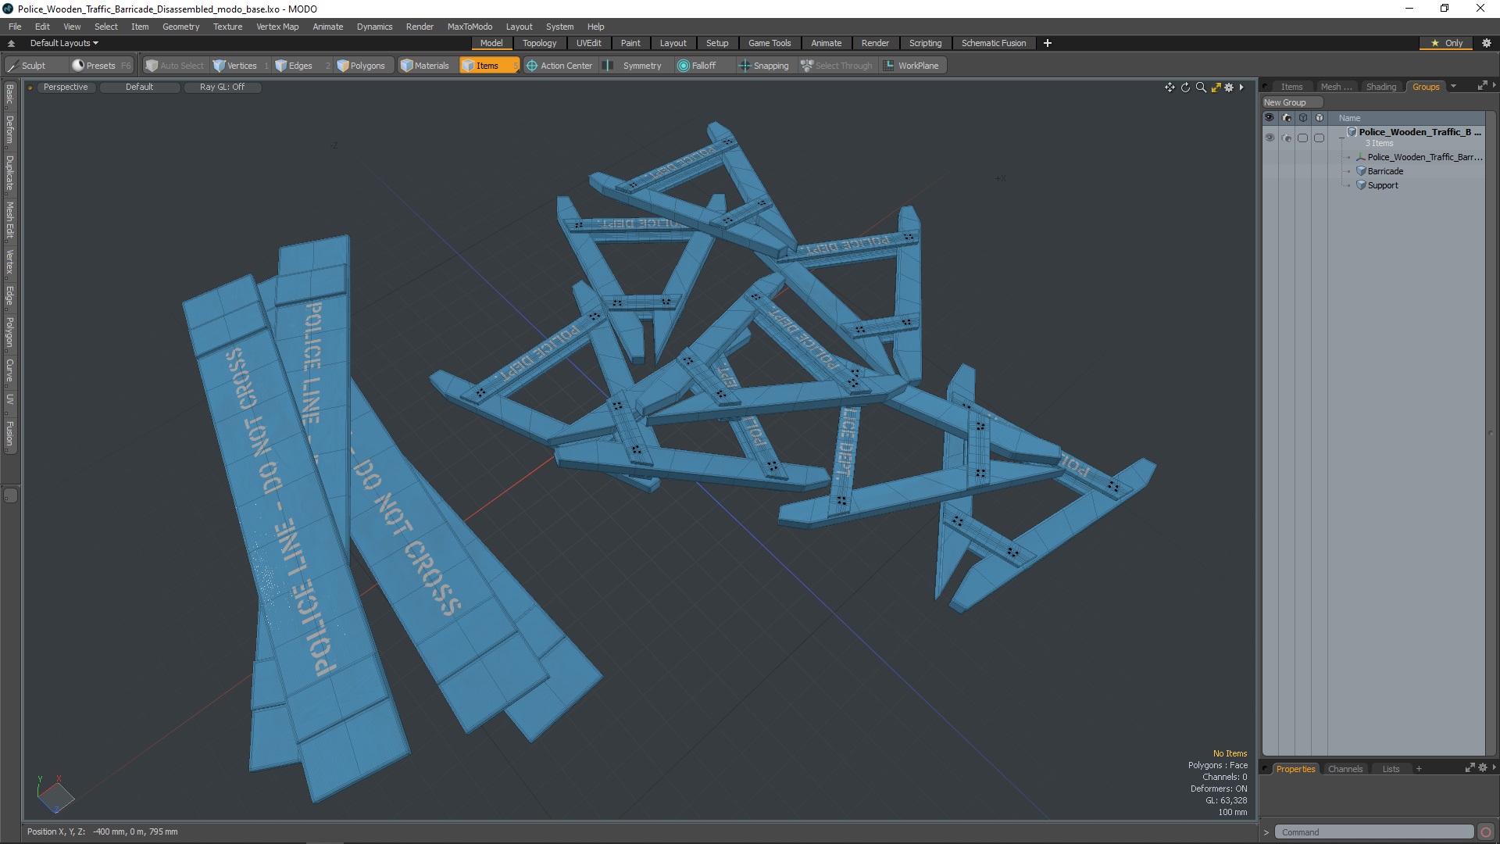Click the viewport rotate icon

point(1185,88)
